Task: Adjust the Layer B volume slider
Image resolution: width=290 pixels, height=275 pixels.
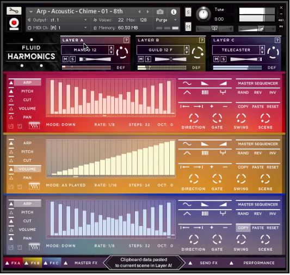Action: click(x=170, y=59)
